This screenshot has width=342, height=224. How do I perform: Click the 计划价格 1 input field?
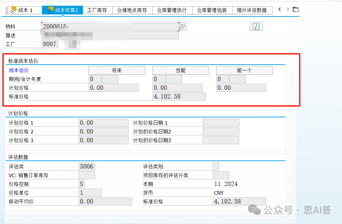[103, 123]
